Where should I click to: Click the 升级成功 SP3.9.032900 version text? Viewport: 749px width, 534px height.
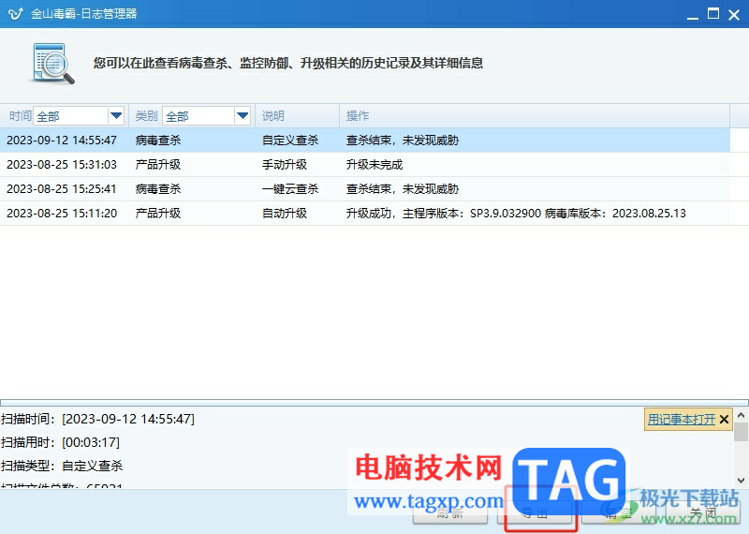pyautogui.click(x=516, y=214)
